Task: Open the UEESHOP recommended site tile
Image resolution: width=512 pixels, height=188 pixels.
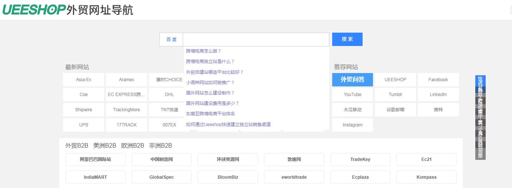Action: pyautogui.click(x=395, y=80)
